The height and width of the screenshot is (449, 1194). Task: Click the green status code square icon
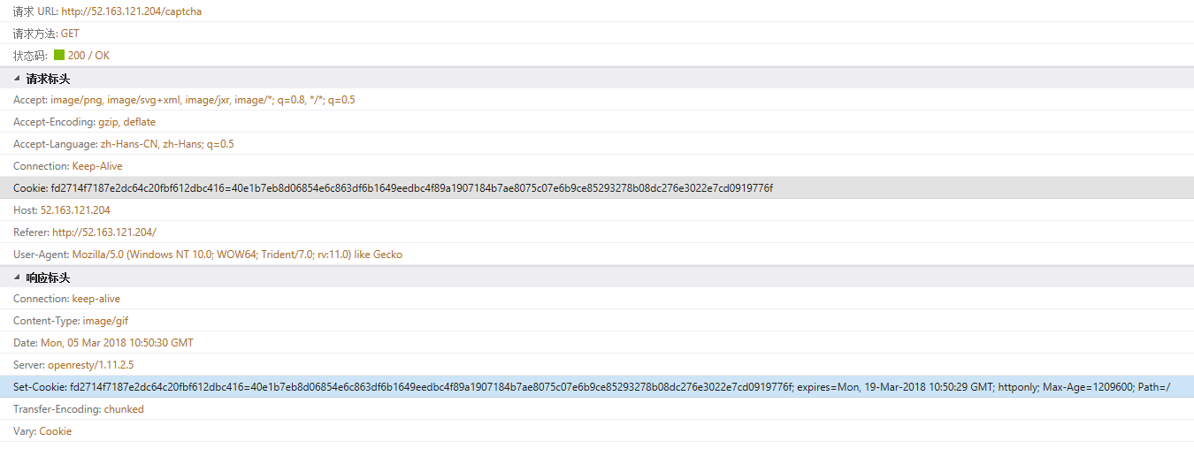pos(59,56)
